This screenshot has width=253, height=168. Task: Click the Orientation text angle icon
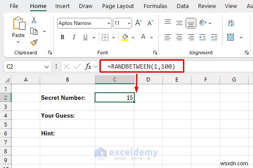(x=202, y=23)
